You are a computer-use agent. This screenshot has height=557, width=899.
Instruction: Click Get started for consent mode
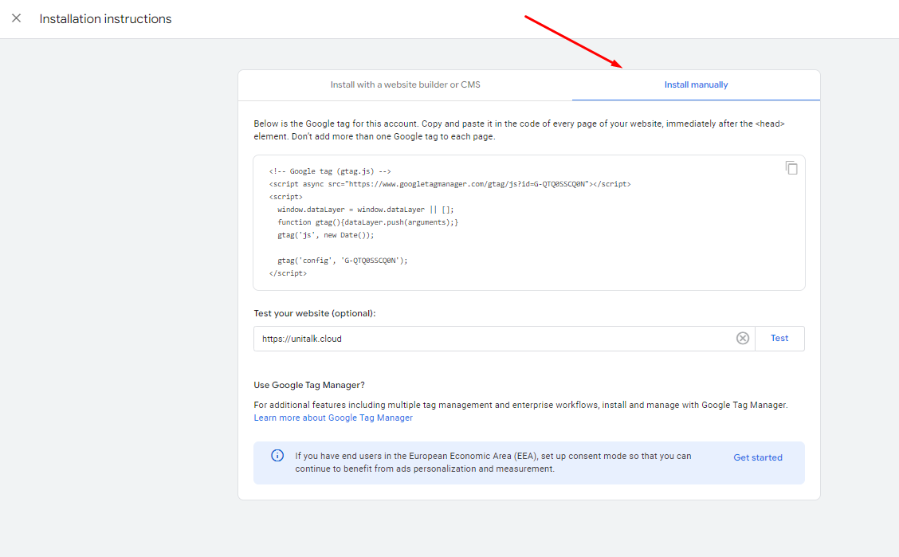click(x=757, y=457)
